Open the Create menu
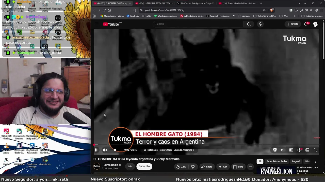Screen dimensions: 325x182 [x=292, y=24]
